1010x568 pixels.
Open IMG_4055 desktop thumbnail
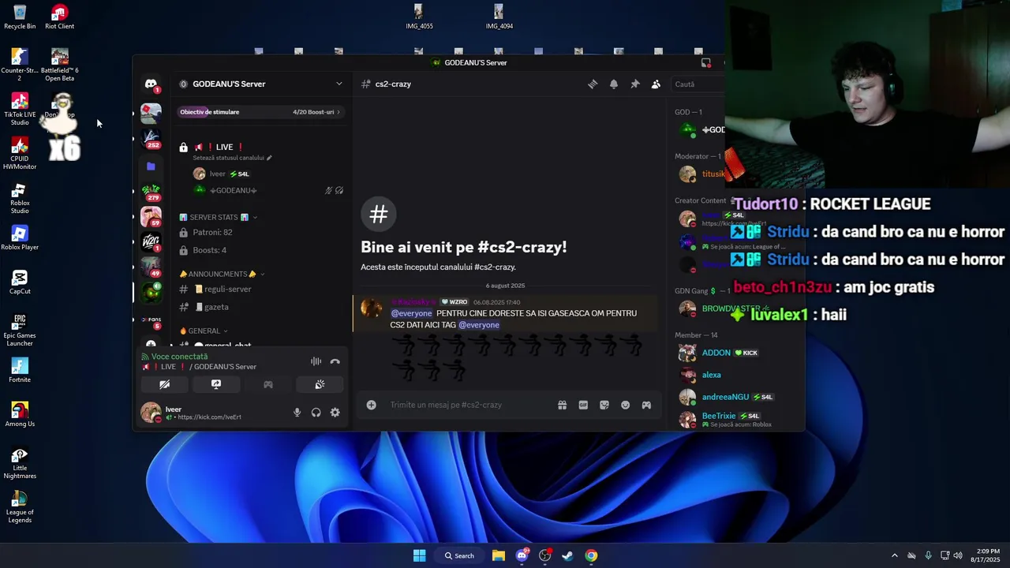pyautogui.click(x=419, y=17)
